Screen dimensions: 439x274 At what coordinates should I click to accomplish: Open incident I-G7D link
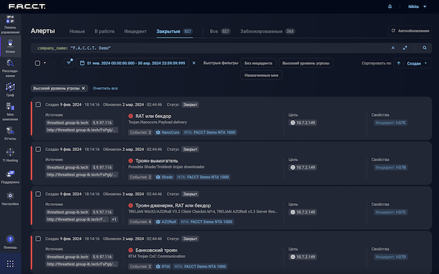click(390, 257)
